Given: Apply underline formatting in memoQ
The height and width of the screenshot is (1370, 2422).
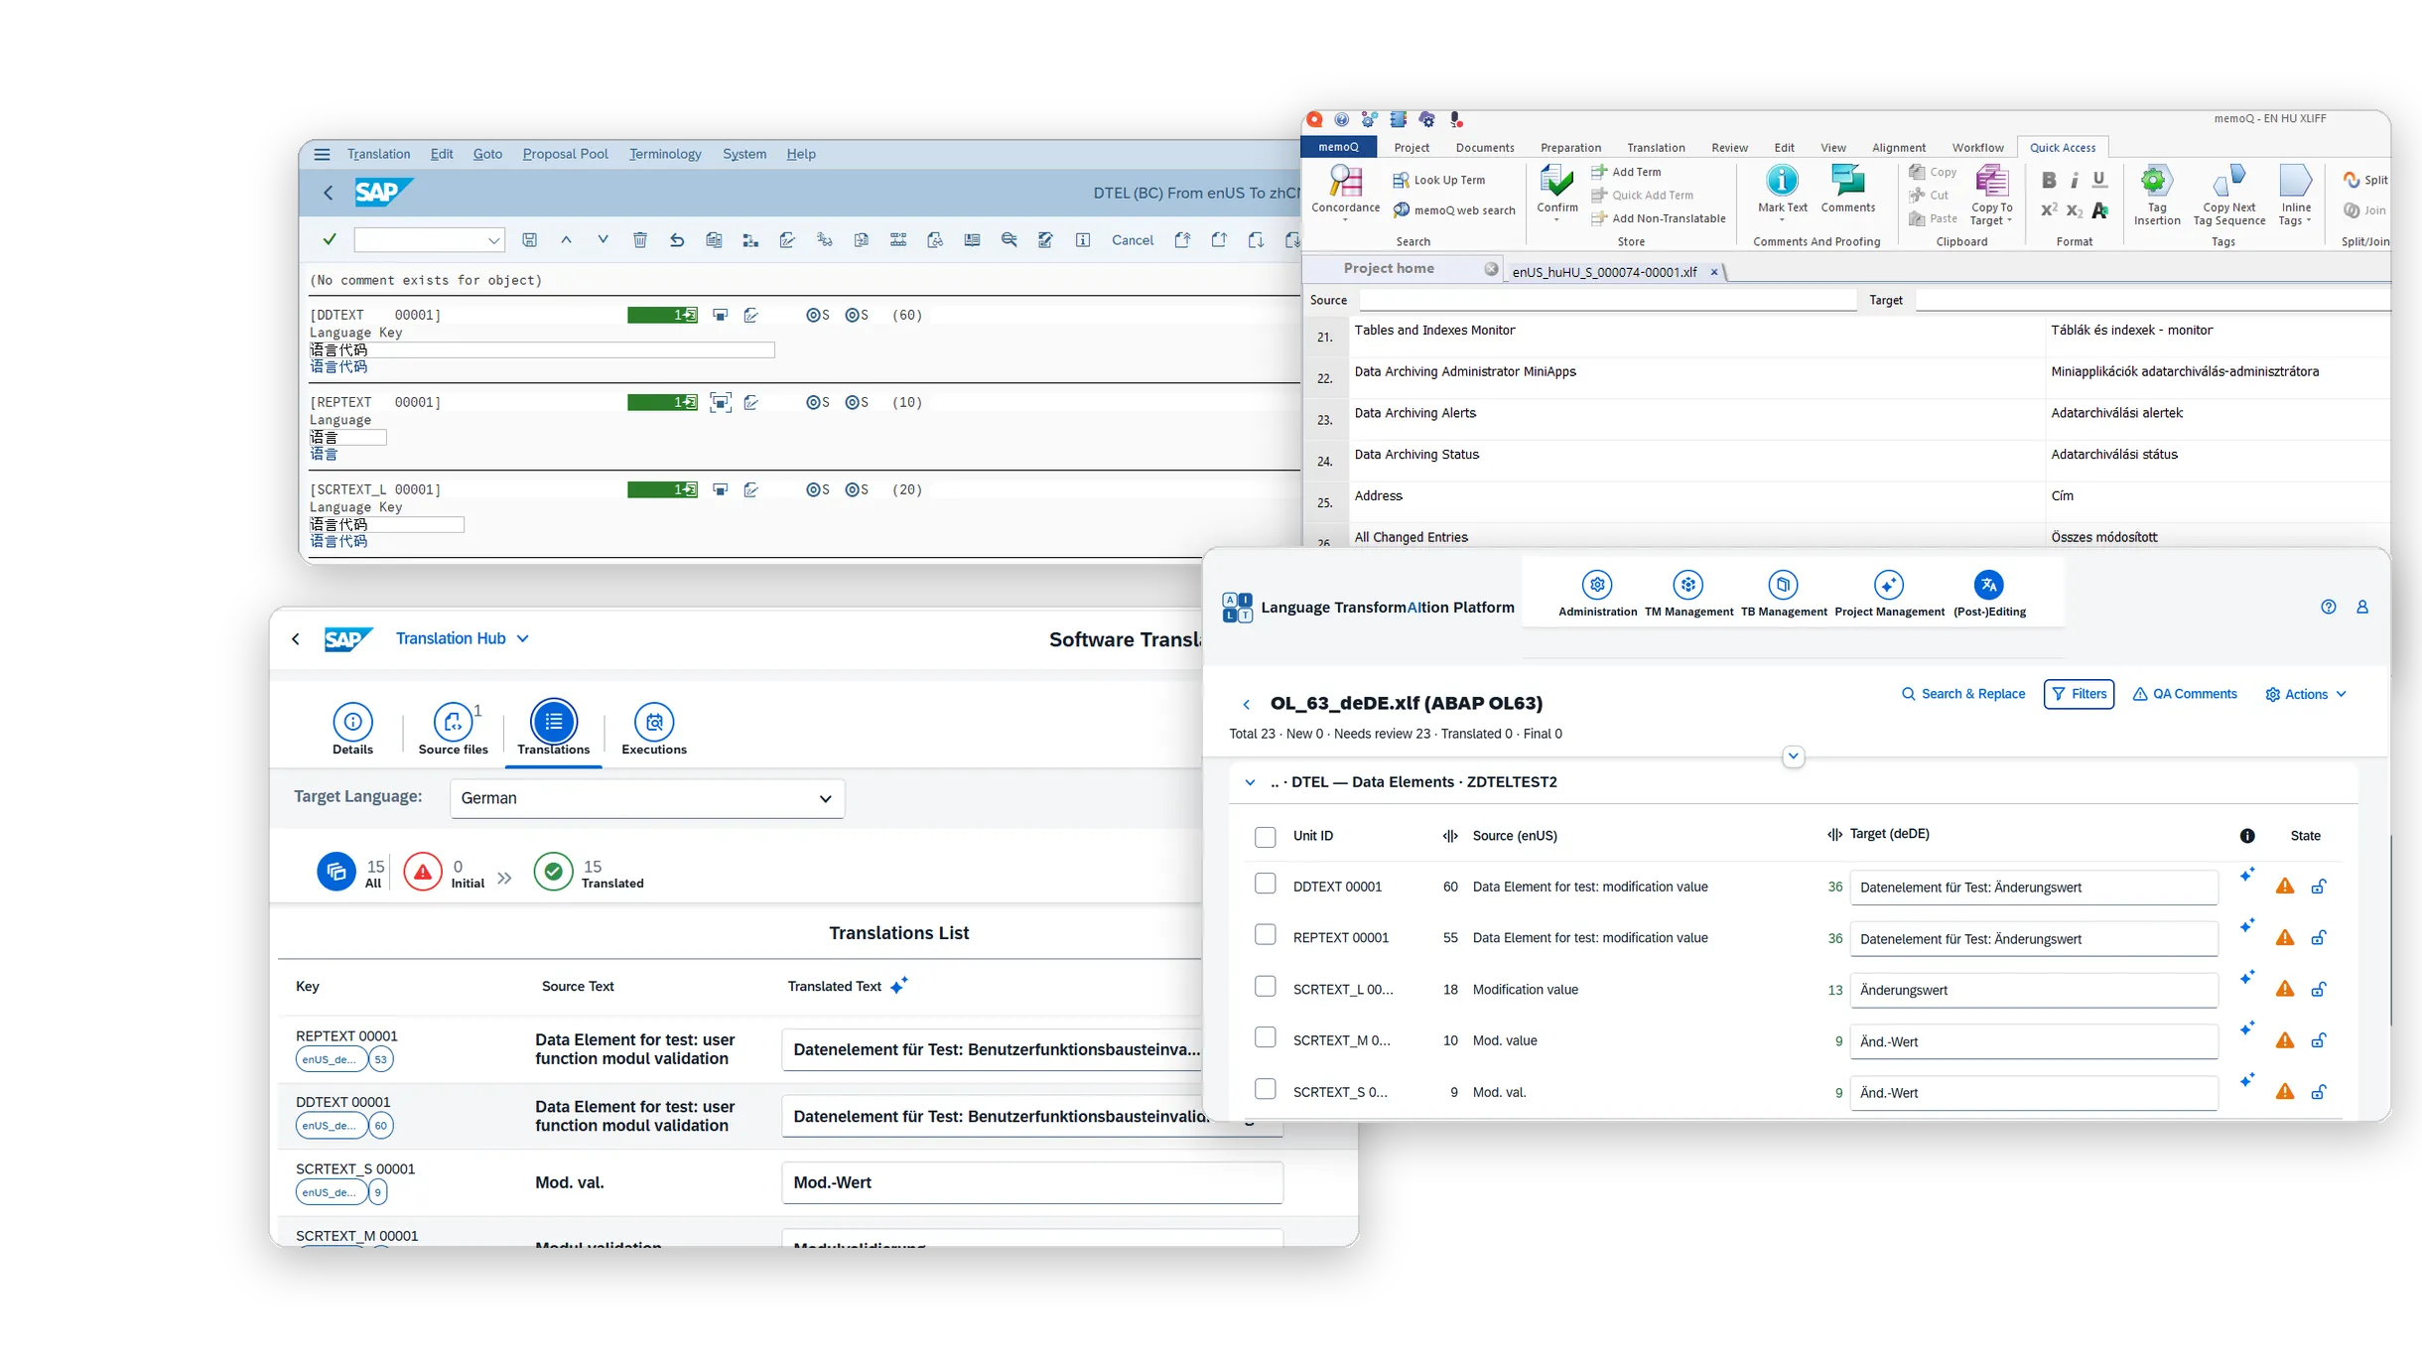Looking at the screenshot, I should (2099, 180).
